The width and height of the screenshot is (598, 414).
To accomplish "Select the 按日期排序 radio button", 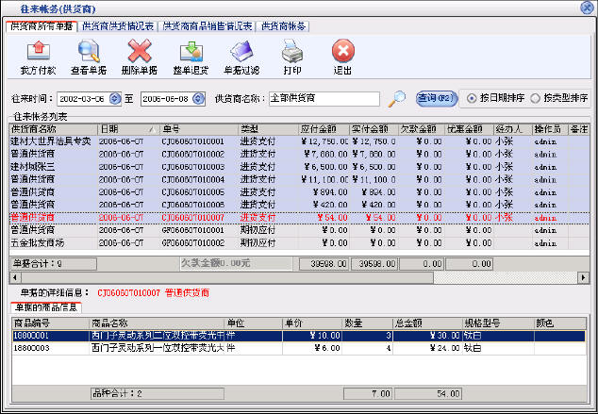I will 487,98.
